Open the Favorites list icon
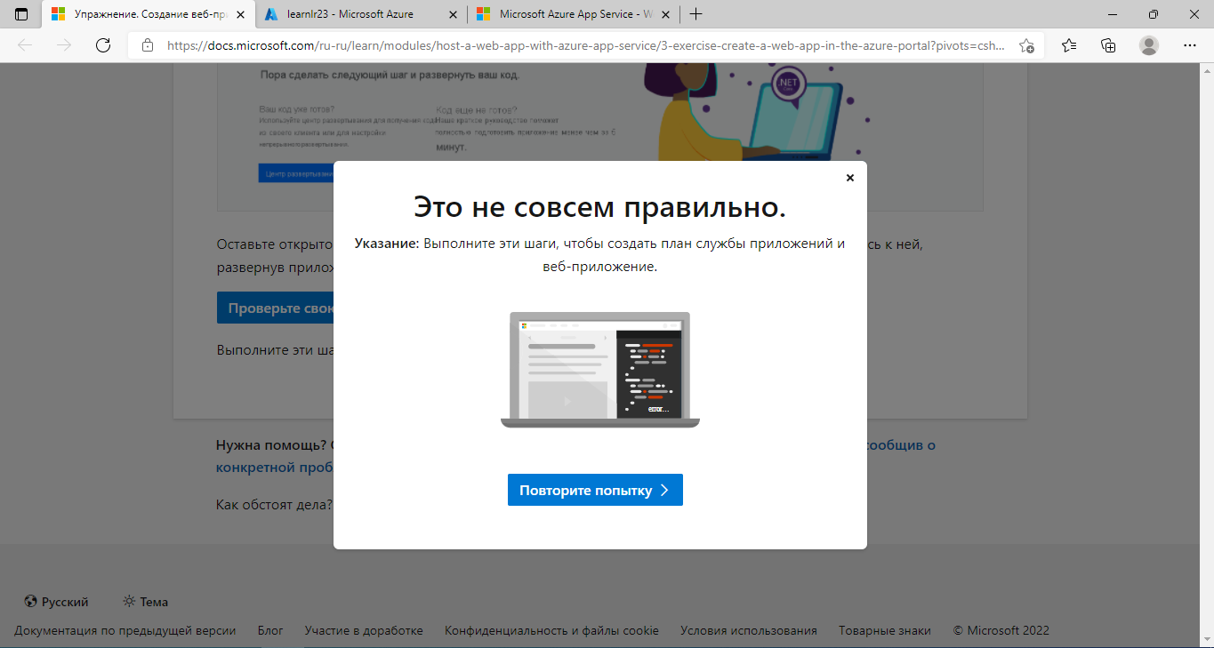Viewport: 1214px width, 648px height. pos(1069,45)
